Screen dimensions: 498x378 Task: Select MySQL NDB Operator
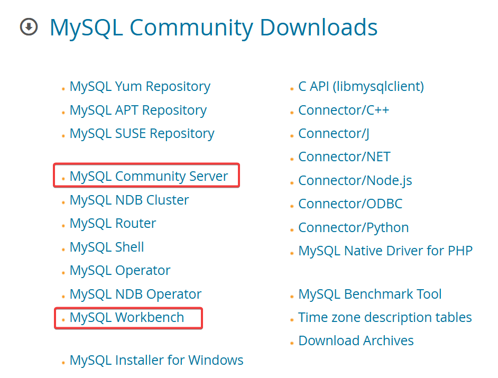click(135, 294)
